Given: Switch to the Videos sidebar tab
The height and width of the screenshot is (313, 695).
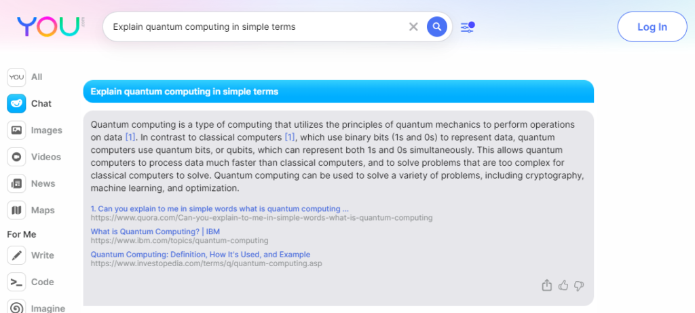Looking at the screenshot, I should 34,157.
